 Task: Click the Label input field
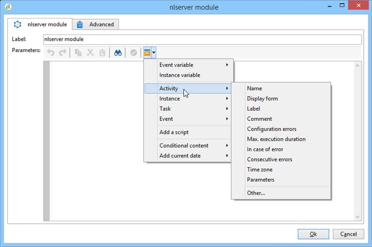[202, 40]
